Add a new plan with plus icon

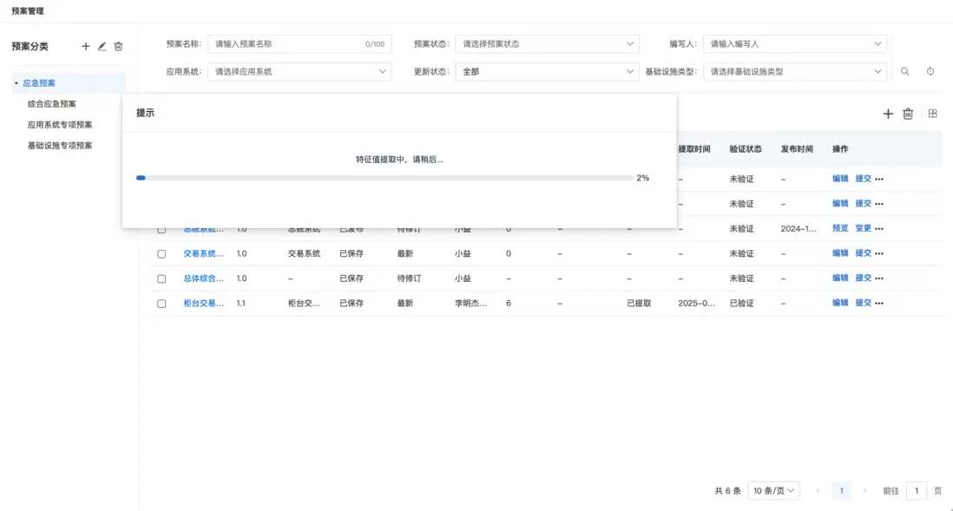pos(888,114)
